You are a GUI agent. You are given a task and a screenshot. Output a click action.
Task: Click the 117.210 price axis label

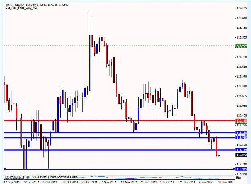click(x=241, y=164)
